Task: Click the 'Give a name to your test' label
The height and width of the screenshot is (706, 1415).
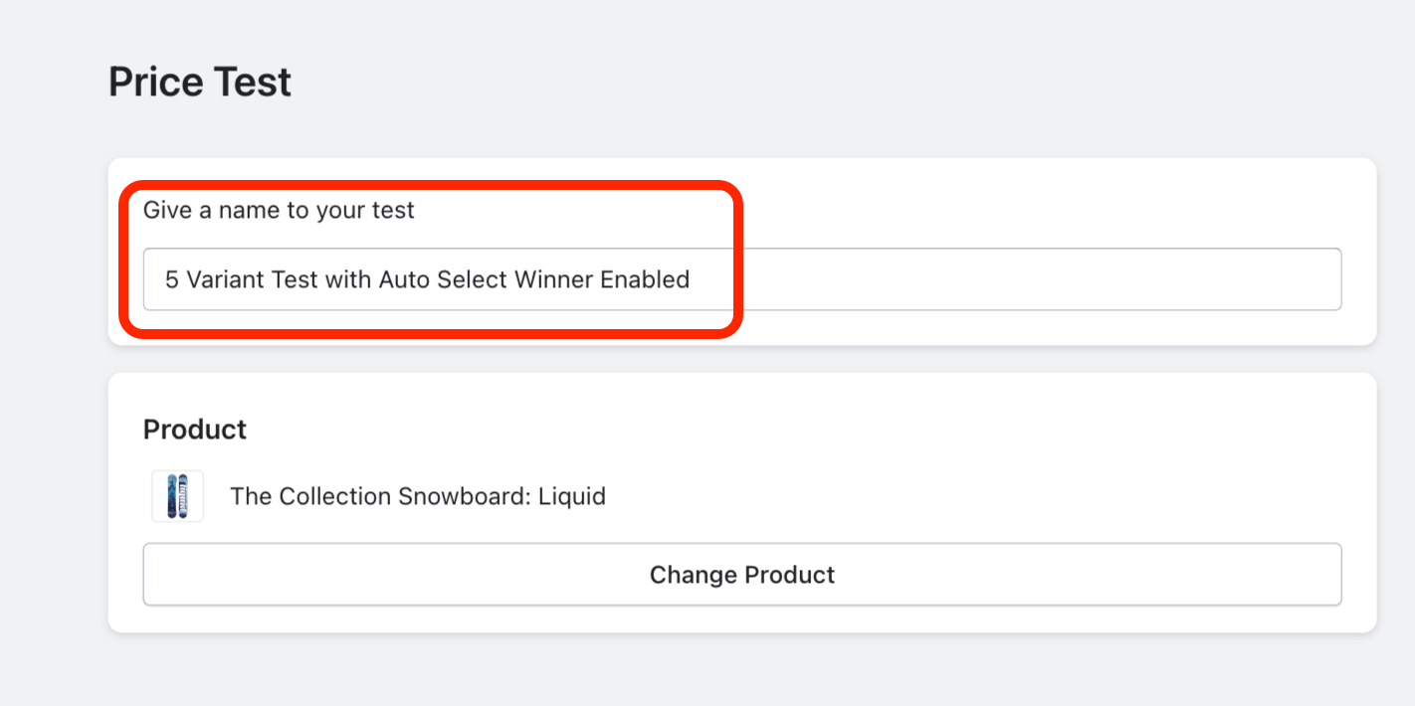Action: point(279,211)
